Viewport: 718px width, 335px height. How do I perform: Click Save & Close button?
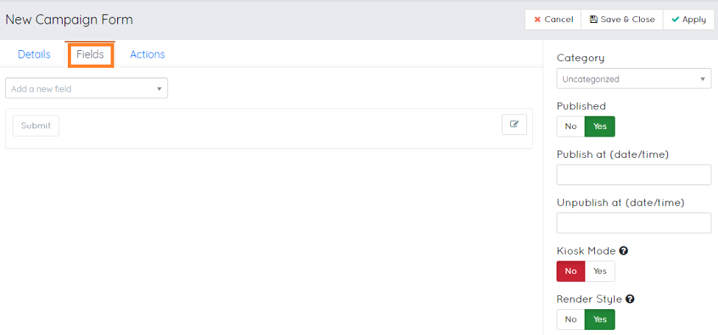click(622, 20)
